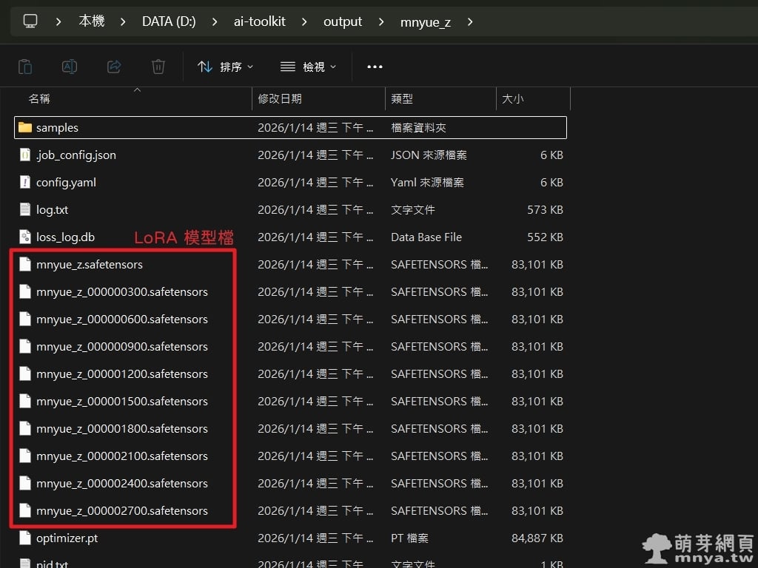
Task: Sort by 名稱 column header
Action: [39, 98]
